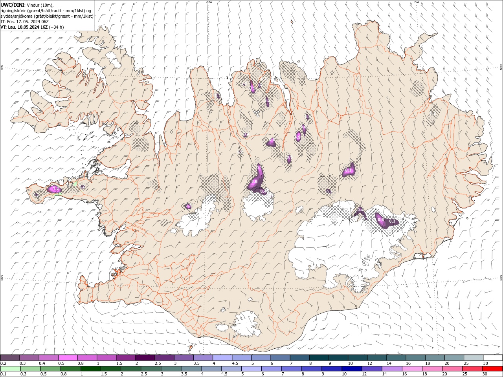
Task: Click lower legend swatch between 0.1 and 0.3
Action: [x=10, y=369]
